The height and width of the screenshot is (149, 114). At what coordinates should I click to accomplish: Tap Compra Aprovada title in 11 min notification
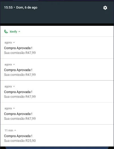(18, 136)
